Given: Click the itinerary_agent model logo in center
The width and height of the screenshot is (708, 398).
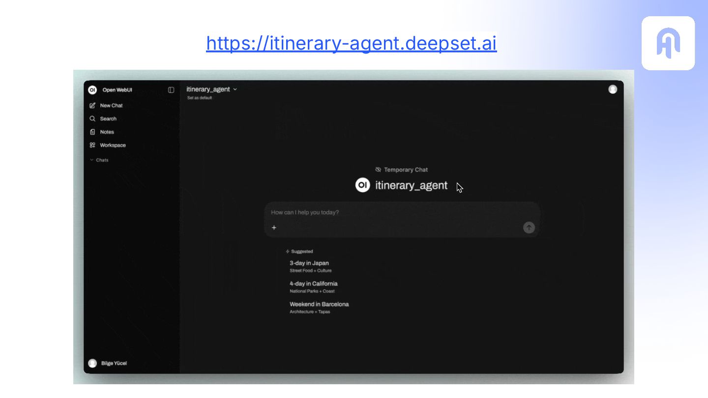Looking at the screenshot, I should [x=362, y=185].
